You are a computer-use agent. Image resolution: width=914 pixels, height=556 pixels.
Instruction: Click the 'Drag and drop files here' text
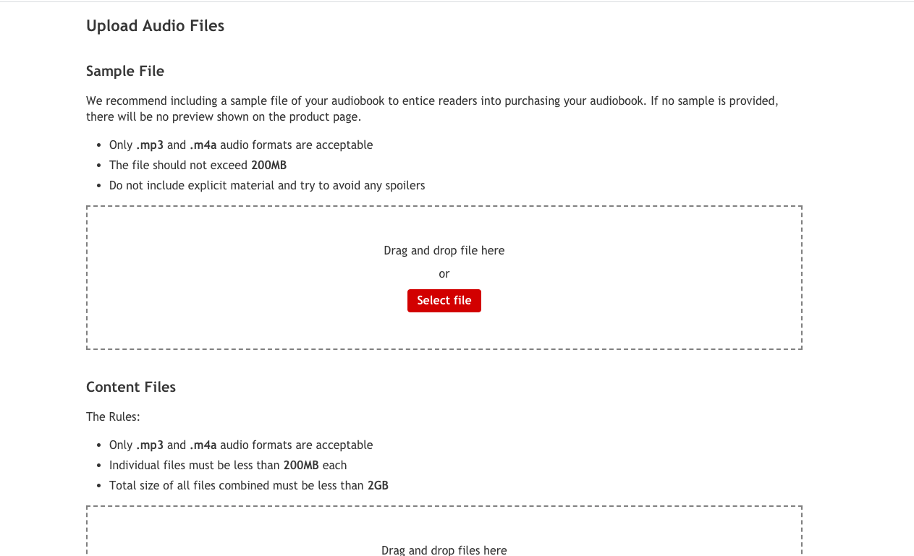444,550
